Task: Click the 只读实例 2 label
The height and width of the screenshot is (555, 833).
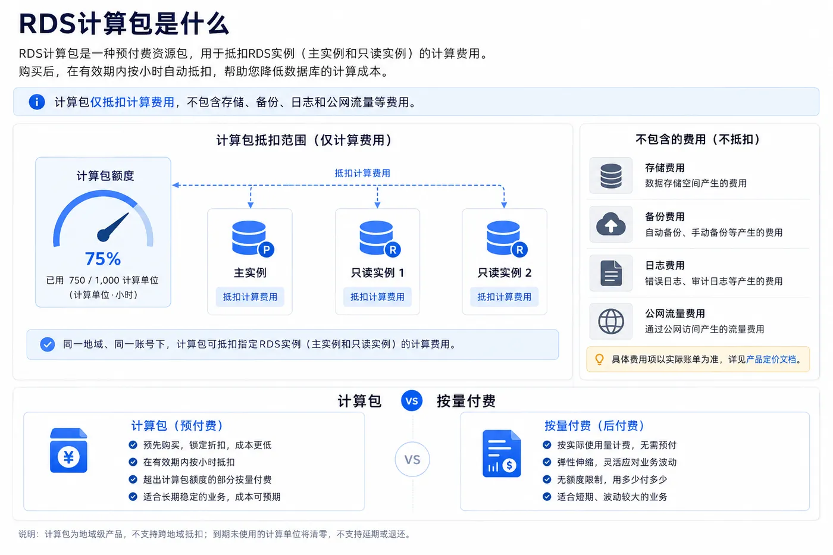Action: click(x=505, y=272)
